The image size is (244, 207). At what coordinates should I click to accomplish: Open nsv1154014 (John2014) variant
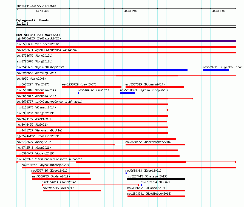coord(59,182)
